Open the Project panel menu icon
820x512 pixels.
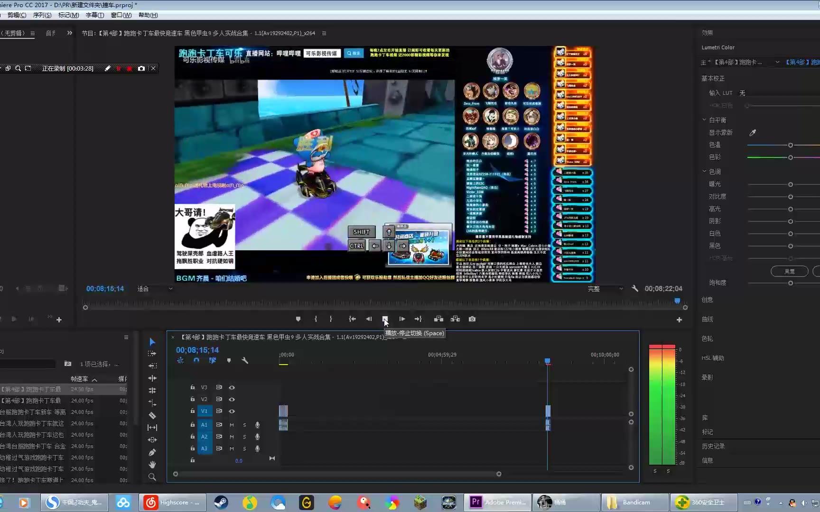(126, 337)
